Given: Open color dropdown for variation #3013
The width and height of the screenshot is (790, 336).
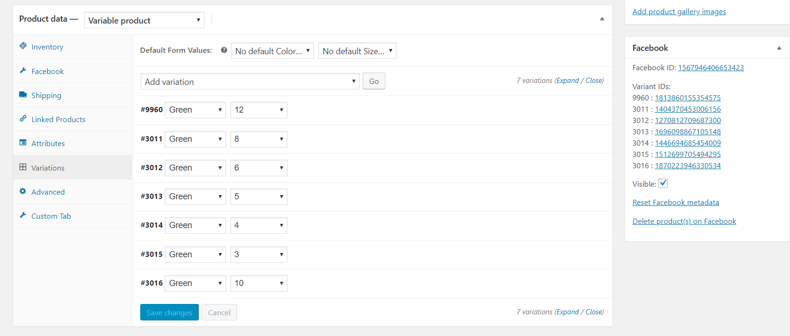Looking at the screenshot, I should coord(195,197).
